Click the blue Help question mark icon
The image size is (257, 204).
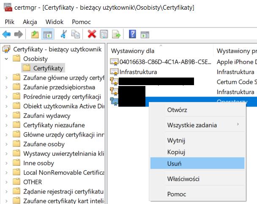[x=132, y=34]
